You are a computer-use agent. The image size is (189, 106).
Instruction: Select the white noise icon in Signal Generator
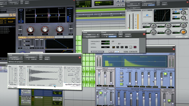coord(131,47)
